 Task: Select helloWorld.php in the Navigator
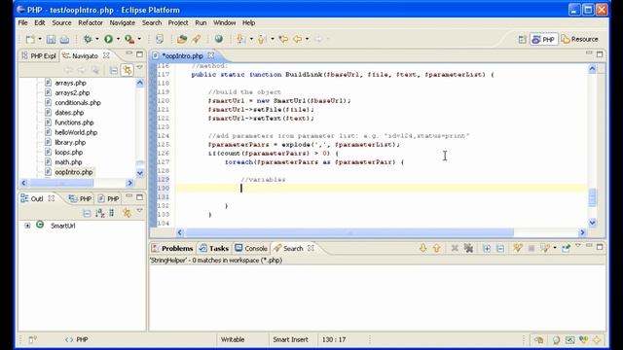[76, 132]
